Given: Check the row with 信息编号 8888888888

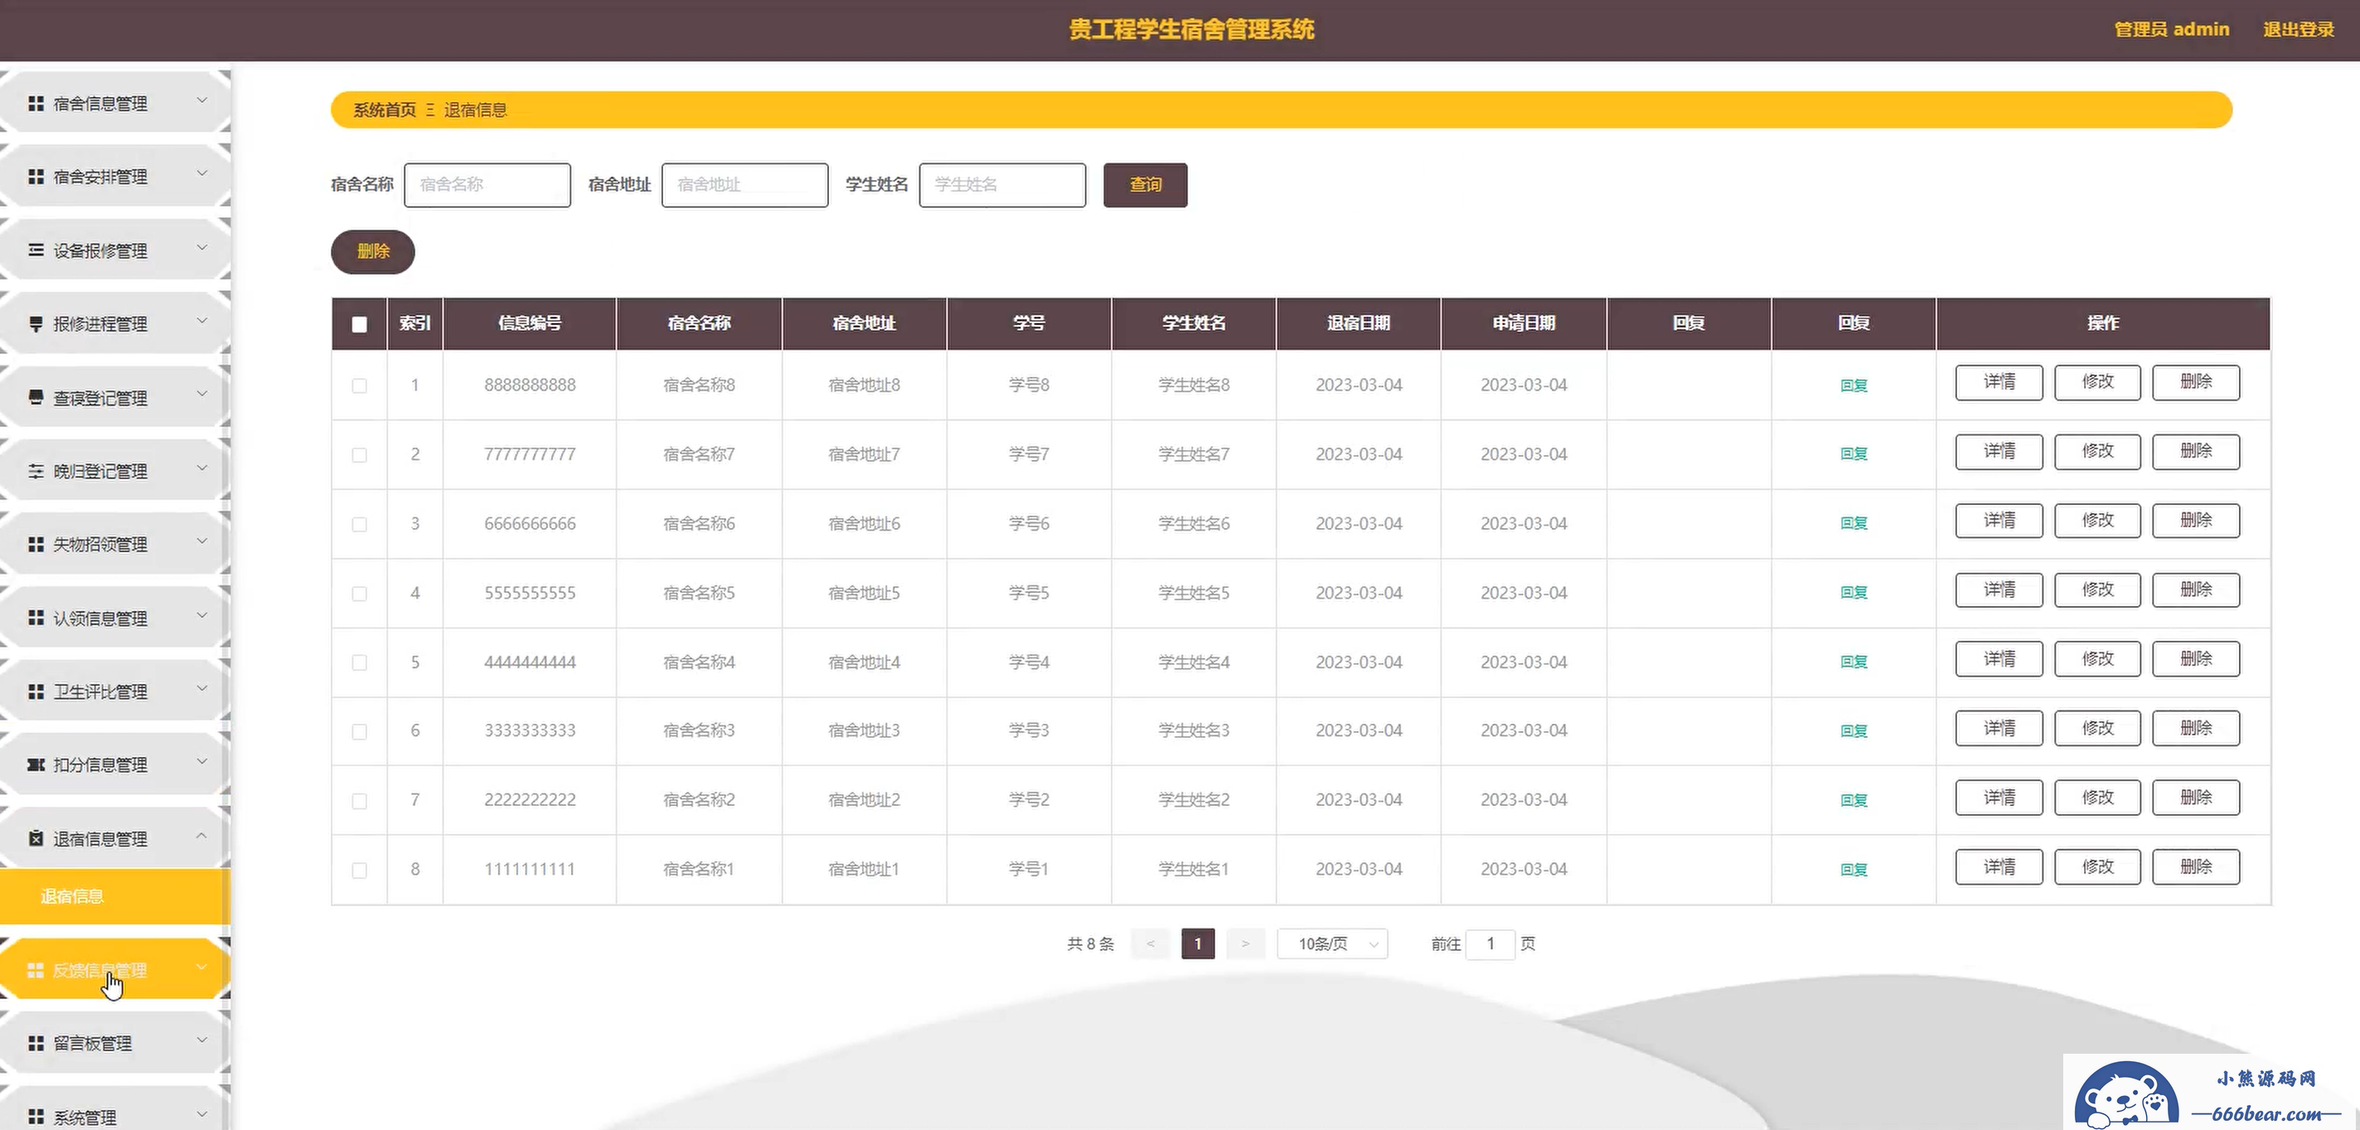Looking at the screenshot, I should click(359, 386).
